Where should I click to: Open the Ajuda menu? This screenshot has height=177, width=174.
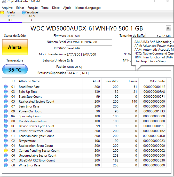(67, 8)
